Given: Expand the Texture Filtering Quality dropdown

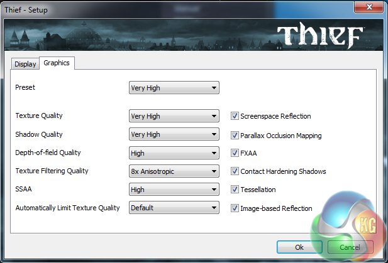Looking at the screenshot, I should click(174, 171).
